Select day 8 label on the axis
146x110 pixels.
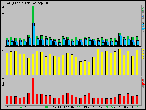(38, 107)
